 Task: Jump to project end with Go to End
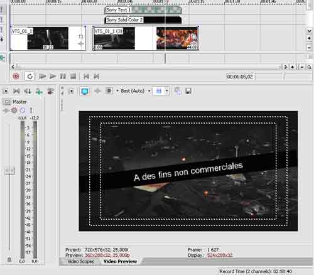tap(96, 77)
